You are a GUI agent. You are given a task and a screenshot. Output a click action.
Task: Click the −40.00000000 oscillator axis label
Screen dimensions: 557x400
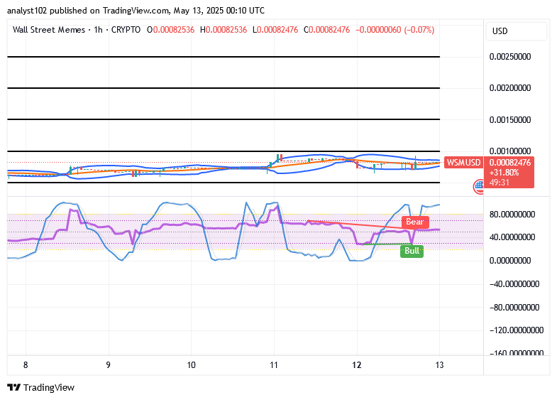point(514,284)
